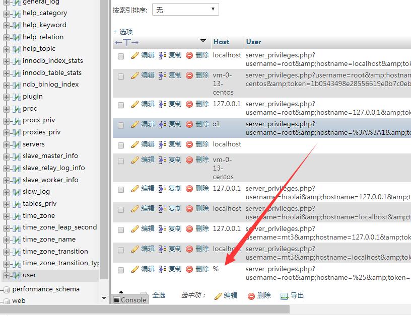Click the red delete icon in the % host row
This screenshot has height=316, width=411.
[189, 269]
